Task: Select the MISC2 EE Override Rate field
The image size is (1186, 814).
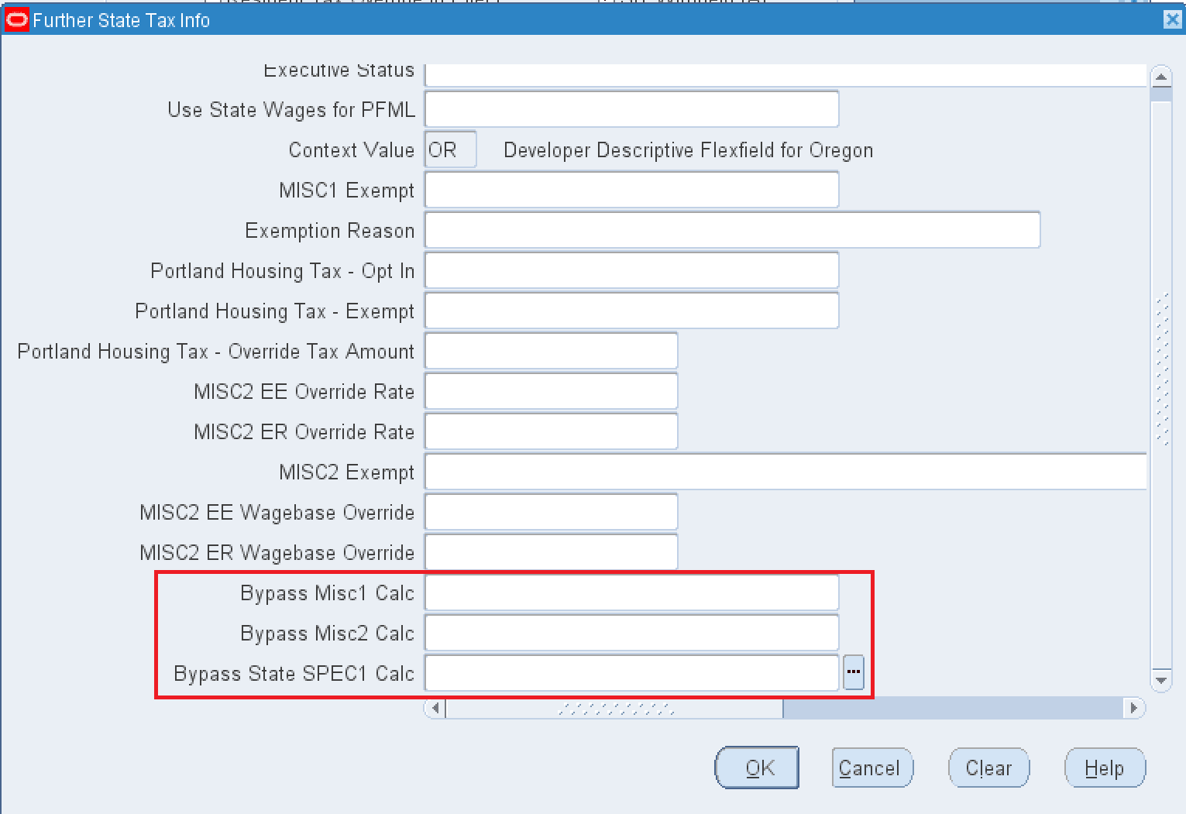Action: pyautogui.click(x=550, y=390)
